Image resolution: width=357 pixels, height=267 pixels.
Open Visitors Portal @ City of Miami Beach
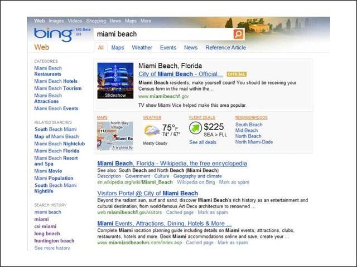(147, 193)
